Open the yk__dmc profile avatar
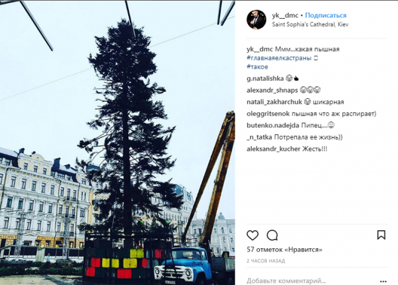This screenshot has height=285, width=398. (256, 20)
